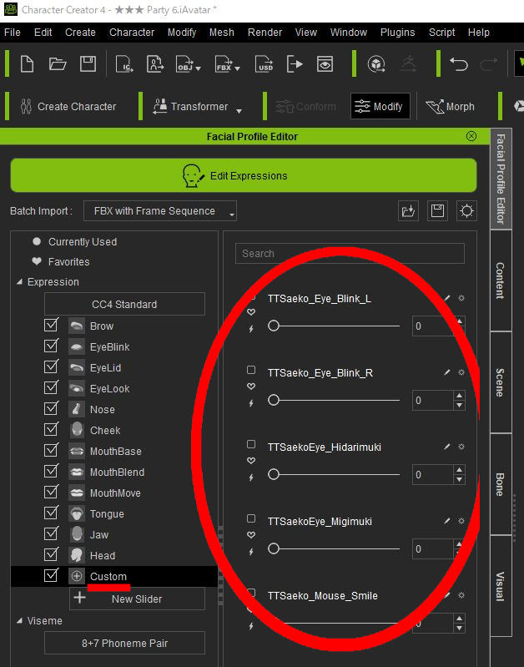Toggle the MouthBase checkbox
Viewport: 524px width, 667px height.
click(x=51, y=451)
